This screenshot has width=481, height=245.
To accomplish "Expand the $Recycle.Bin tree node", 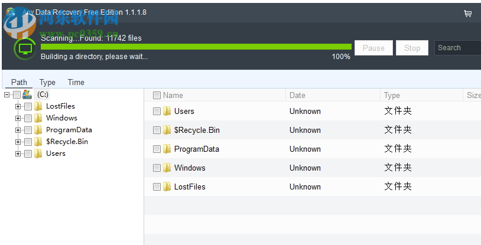I will 18,142.
